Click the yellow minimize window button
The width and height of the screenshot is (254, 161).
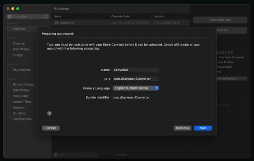tap(13, 9)
